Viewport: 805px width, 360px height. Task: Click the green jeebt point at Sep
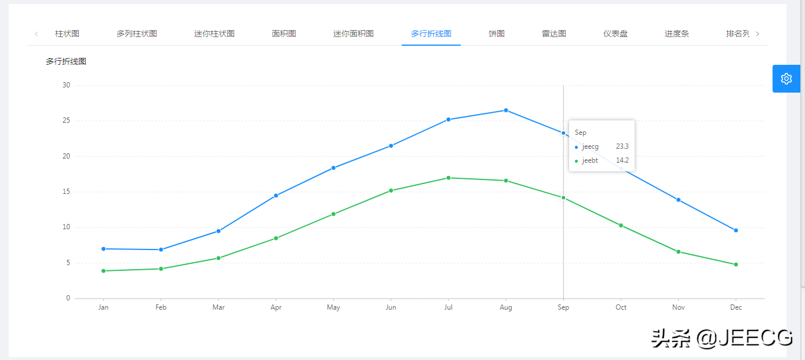(563, 198)
